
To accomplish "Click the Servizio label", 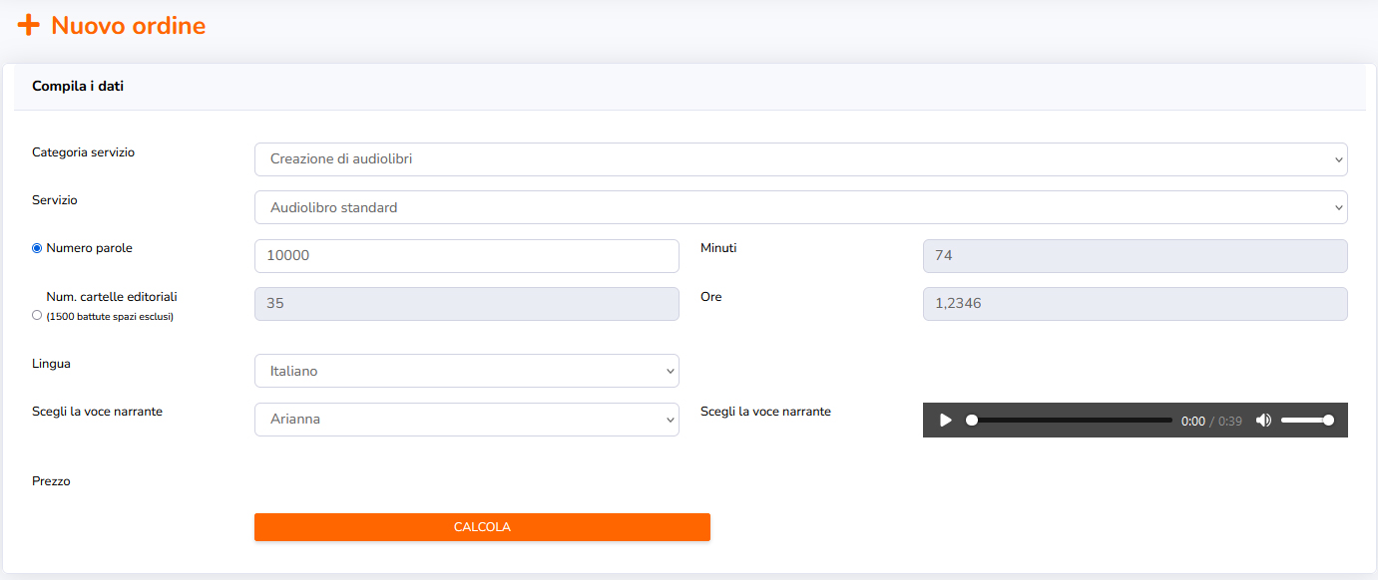I will (55, 200).
